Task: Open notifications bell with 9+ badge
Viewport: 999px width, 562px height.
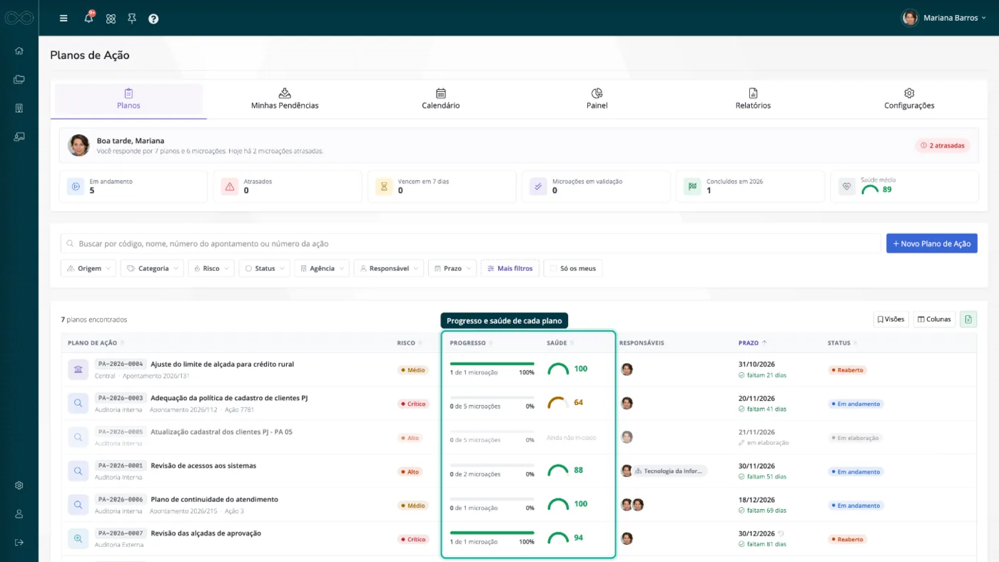Action: pyautogui.click(x=89, y=18)
